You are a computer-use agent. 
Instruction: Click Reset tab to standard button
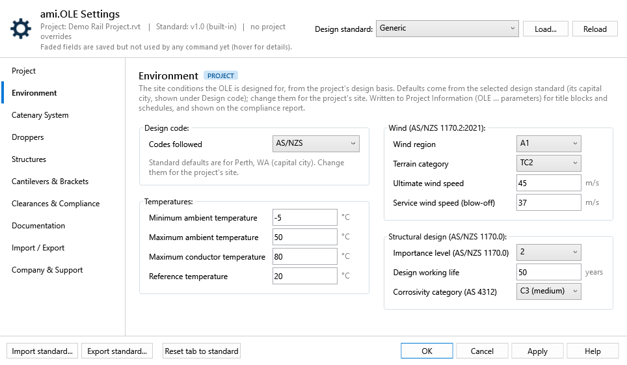[x=202, y=351]
